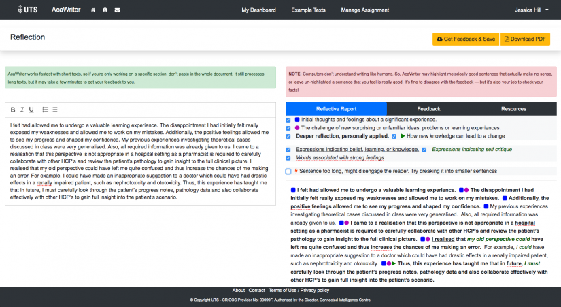
Task: Open Terms of Use / Privacy policy link
Action: 299,291
